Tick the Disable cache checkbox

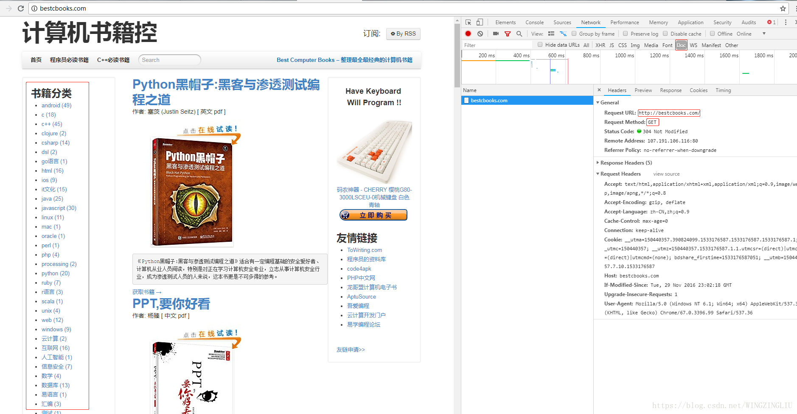[665, 34]
